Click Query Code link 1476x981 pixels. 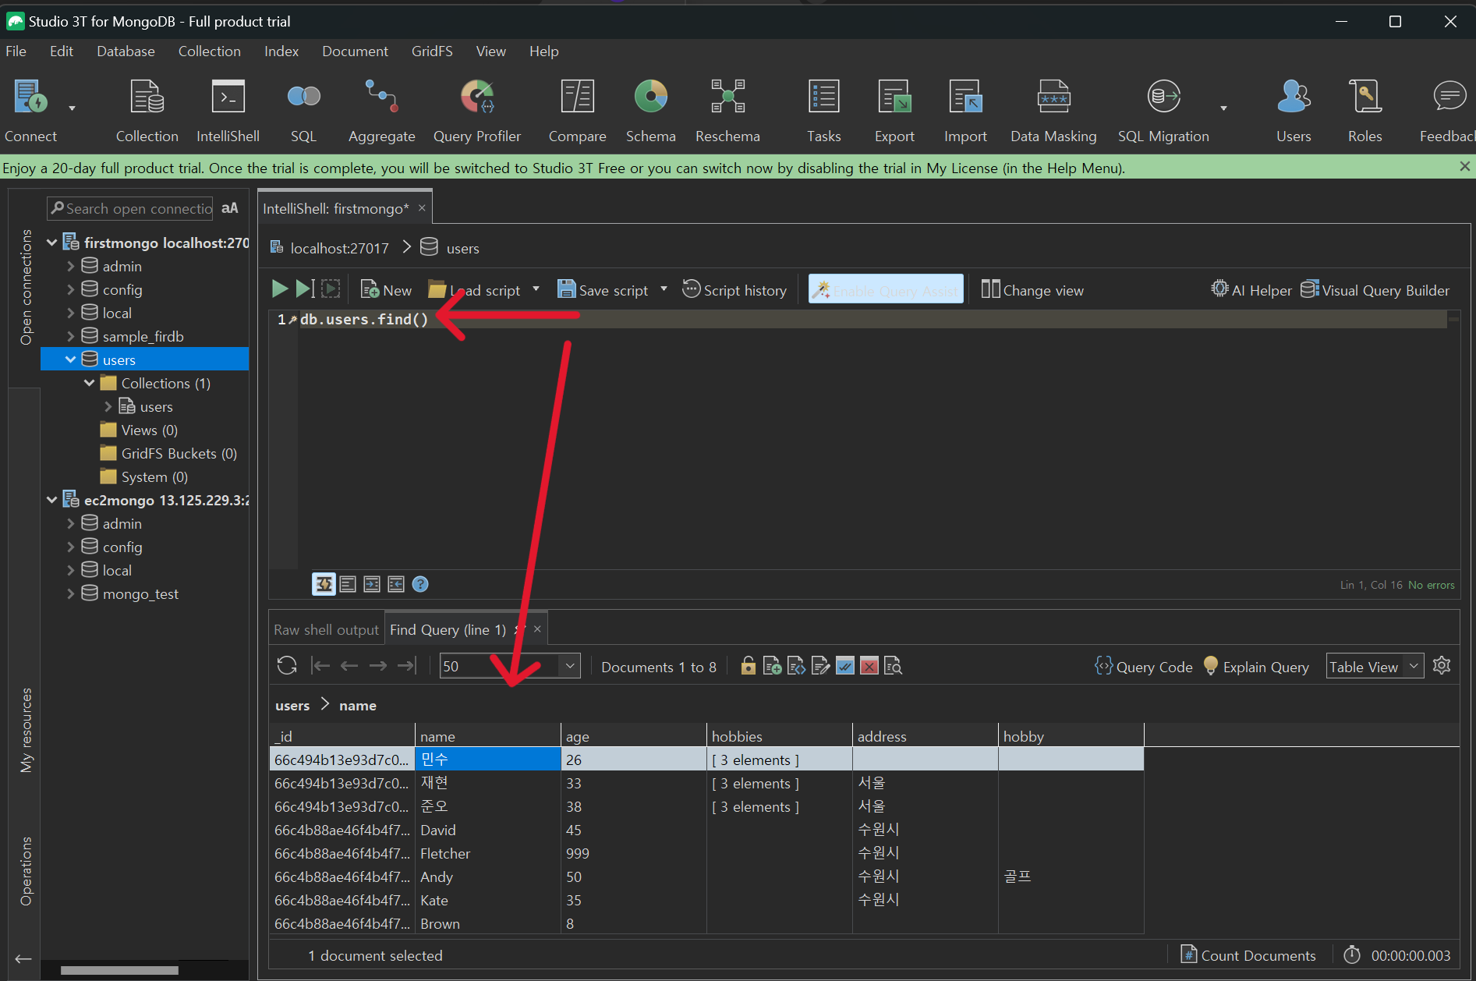[x=1144, y=667]
